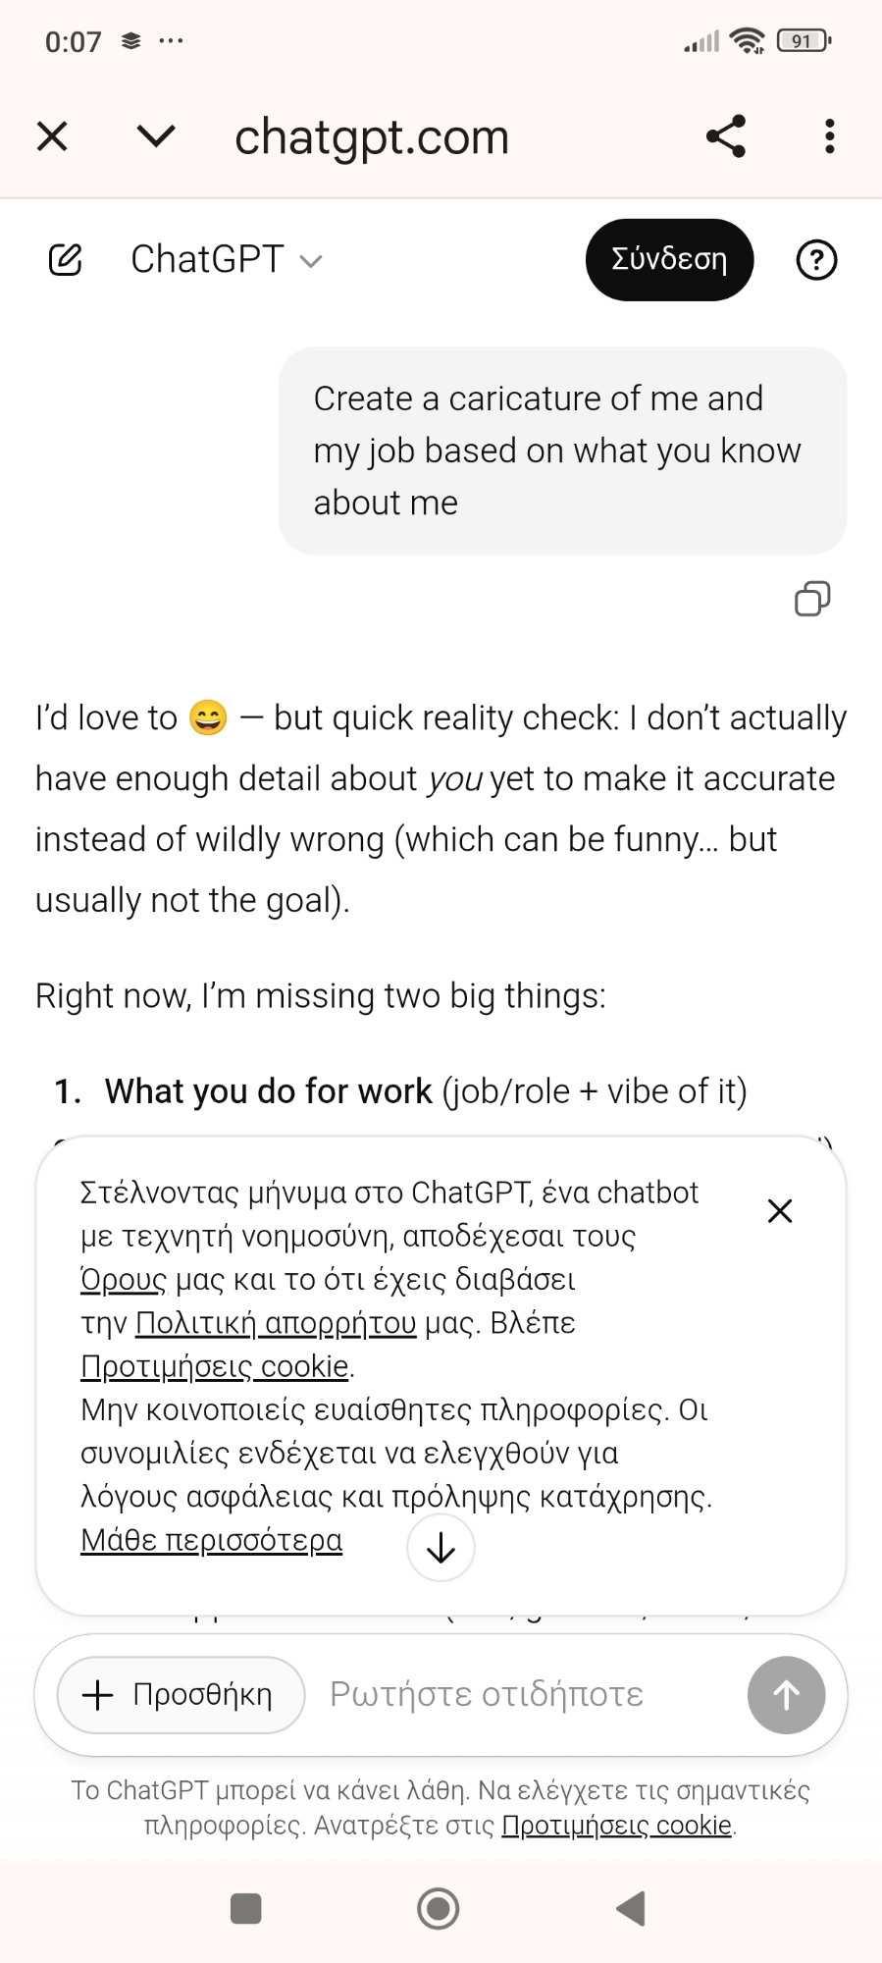Image resolution: width=882 pixels, height=1963 pixels.
Task: Open Προτιμήσεις cookie link in the banner
Action: 215,1366
